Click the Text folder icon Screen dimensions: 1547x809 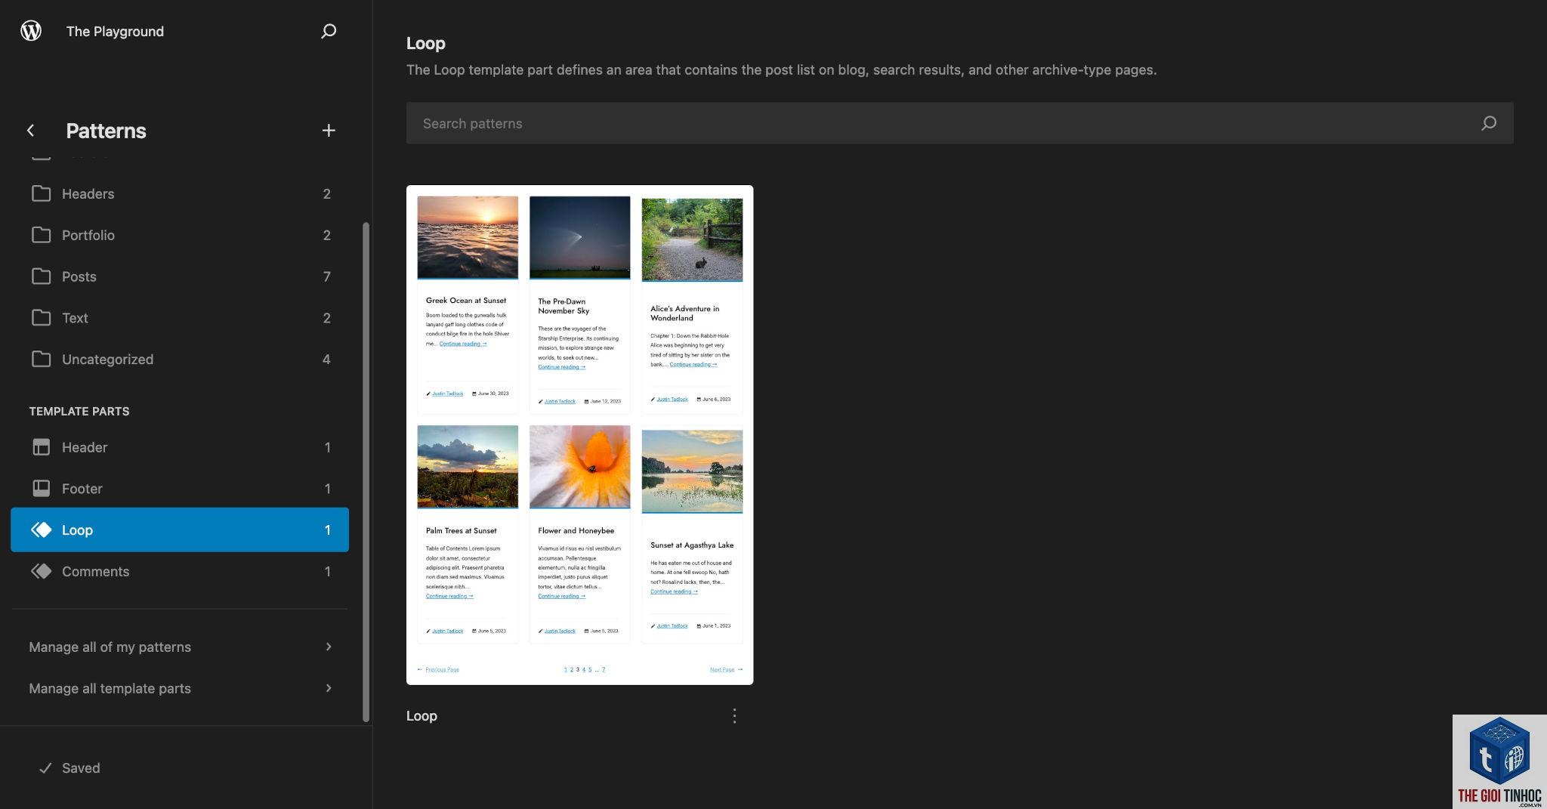click(42, 318)
